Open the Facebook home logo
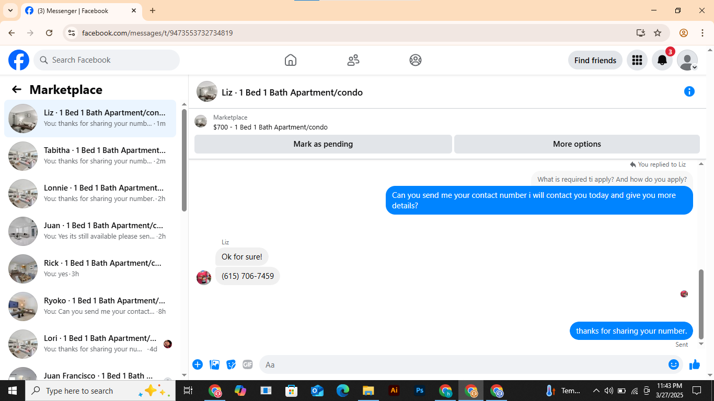 tap(19, 60)
